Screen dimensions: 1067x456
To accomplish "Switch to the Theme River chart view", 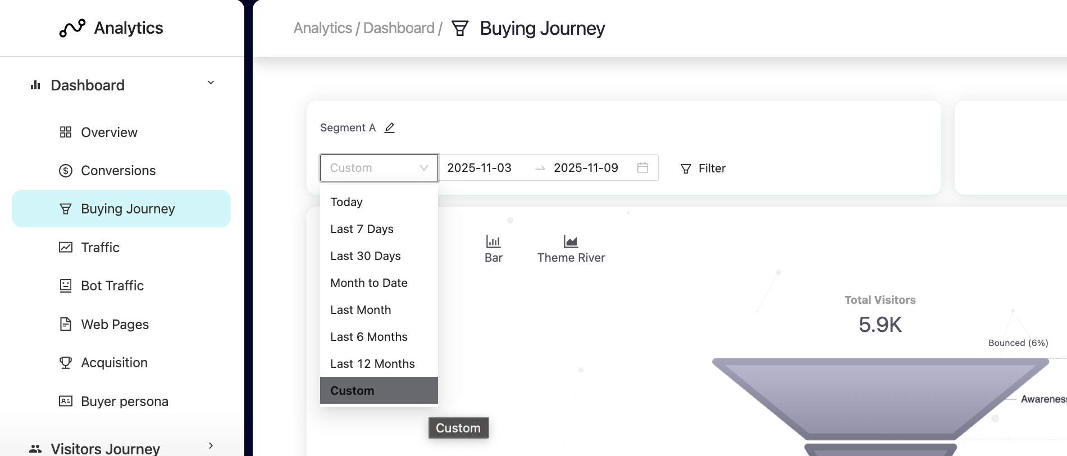I will [x=571, y=248].
